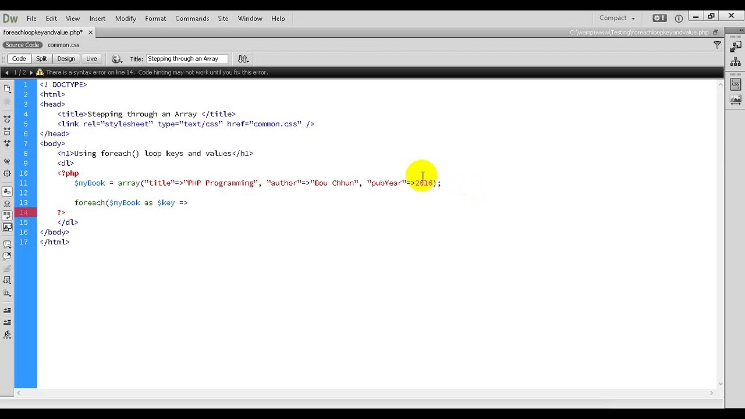Toggle line numbers in coding toolbar

[7, 191]
